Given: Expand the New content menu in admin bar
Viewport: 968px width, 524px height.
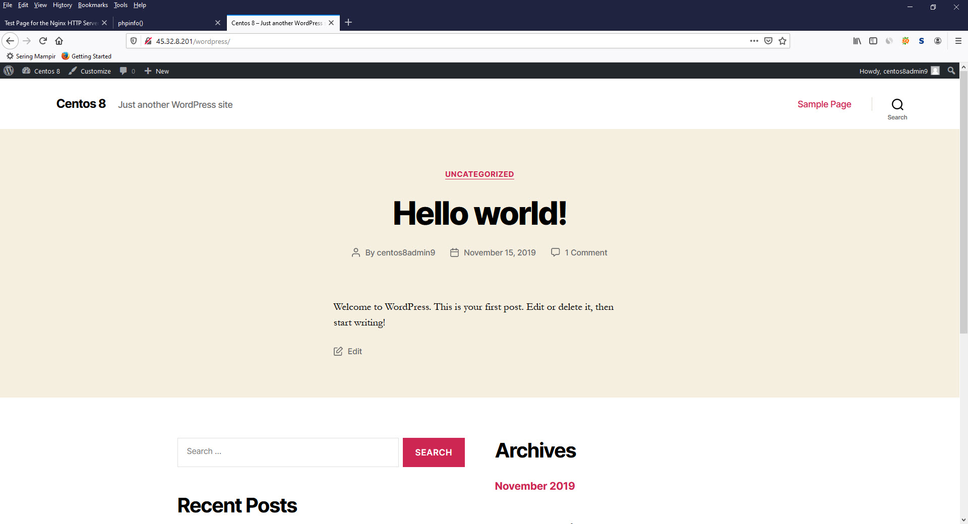Looking at the screenshot, I should (x=157, y=71).
